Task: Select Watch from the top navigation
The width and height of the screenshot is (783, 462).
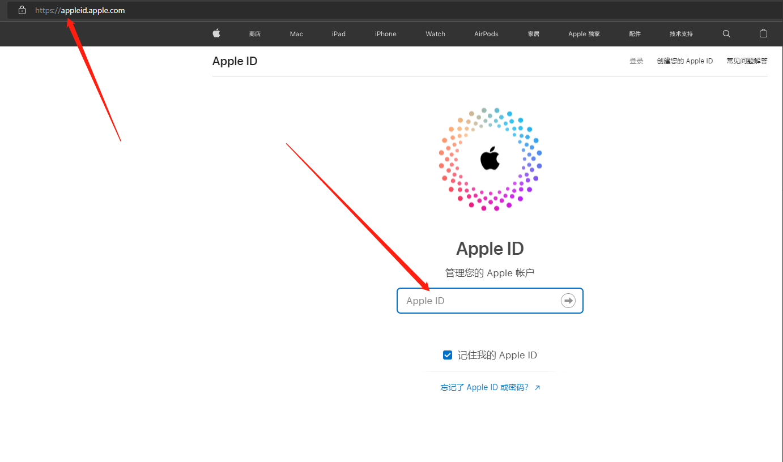Action: [435, 34]
